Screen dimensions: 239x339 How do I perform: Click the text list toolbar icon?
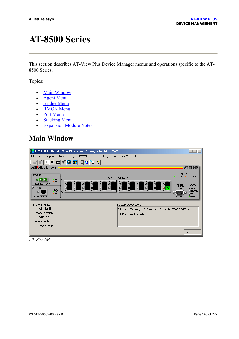tap(52, 162)
